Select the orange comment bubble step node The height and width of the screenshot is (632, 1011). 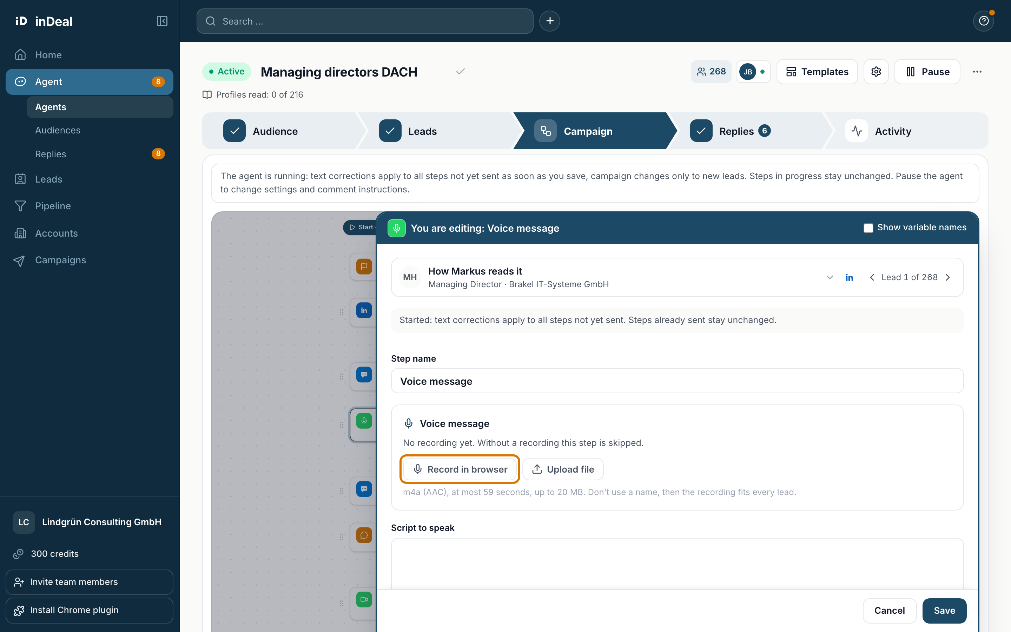364,535
